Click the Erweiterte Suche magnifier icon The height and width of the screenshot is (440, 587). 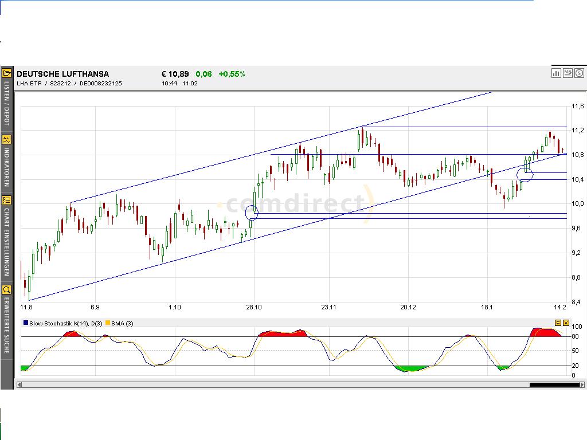tap(6, 289)
